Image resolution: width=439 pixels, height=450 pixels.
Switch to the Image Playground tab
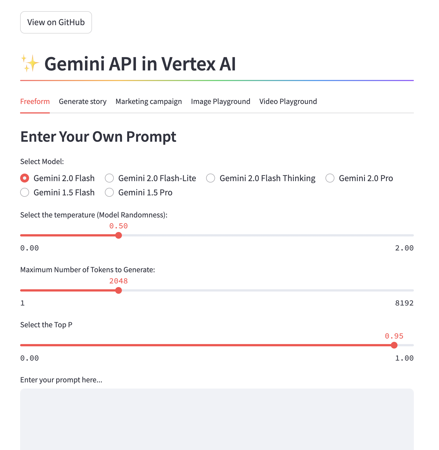tap(220, 101)
